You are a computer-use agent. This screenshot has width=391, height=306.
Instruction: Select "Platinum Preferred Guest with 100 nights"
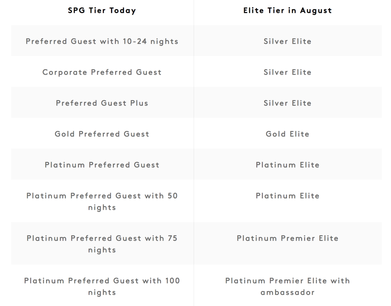(x=102, y=286)
